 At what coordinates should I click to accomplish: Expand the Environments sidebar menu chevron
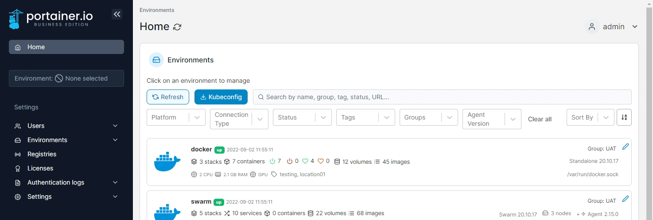[115, 140]
